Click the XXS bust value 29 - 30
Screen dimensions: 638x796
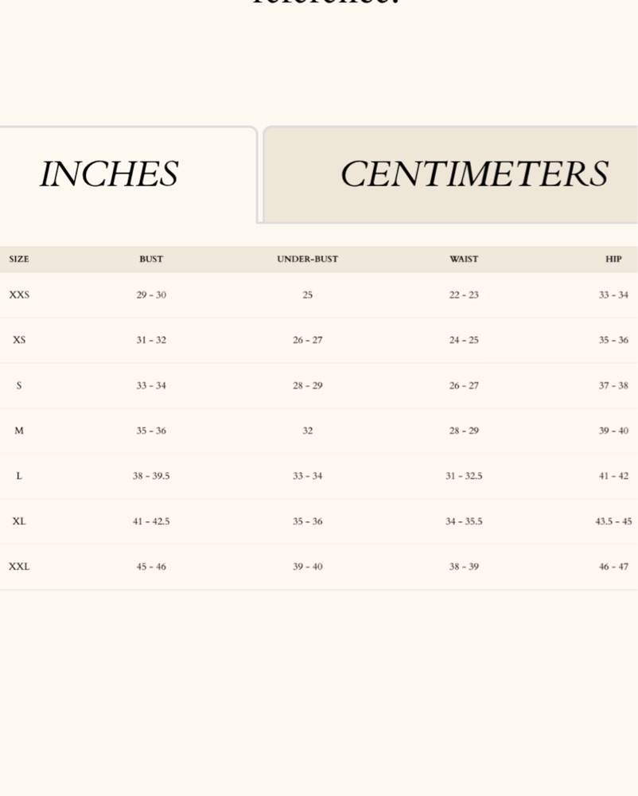pyautogui.click(x=151, y=295)
